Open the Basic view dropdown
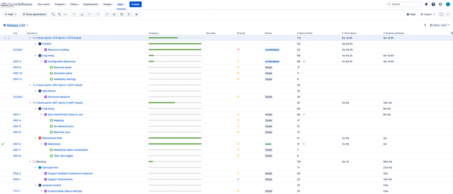Screen dimensions: 453x194 (x=440, y=25)
